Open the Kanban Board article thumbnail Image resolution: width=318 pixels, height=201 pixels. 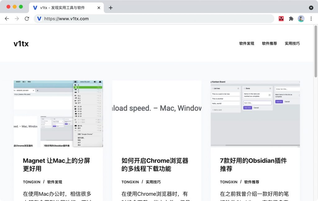pyautogui.click(x=255, y=114)
